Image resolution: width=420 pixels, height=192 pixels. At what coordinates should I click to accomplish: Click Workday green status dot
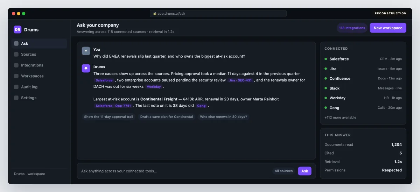(x=326, y=98)
